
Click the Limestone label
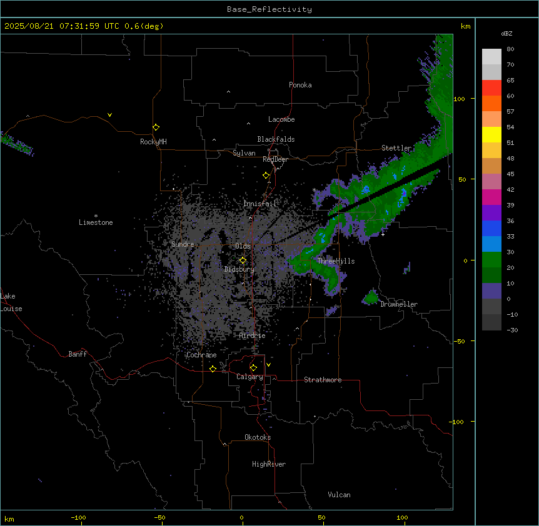point(96,222)
